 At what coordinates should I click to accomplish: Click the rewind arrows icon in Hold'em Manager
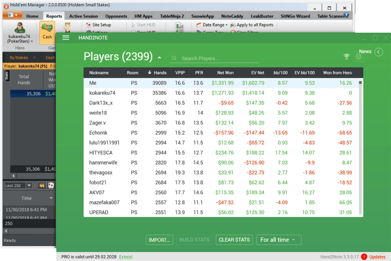coord(42,185)
